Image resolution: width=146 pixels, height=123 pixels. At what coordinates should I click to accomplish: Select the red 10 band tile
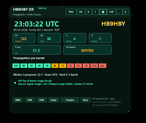pos(86,66)
